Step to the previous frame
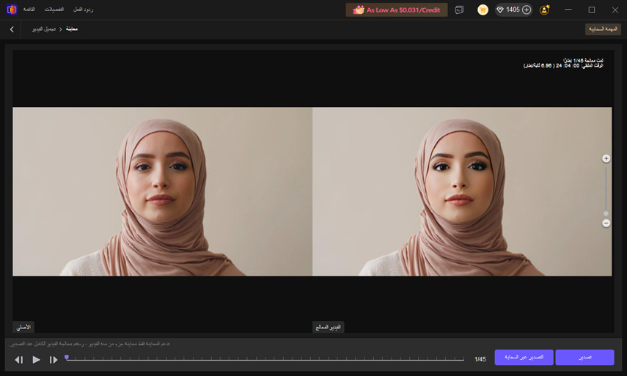627x376 pixels. (19, 360)
